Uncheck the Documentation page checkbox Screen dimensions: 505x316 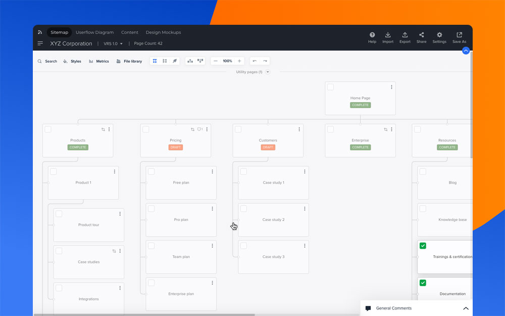pos(423,283)
